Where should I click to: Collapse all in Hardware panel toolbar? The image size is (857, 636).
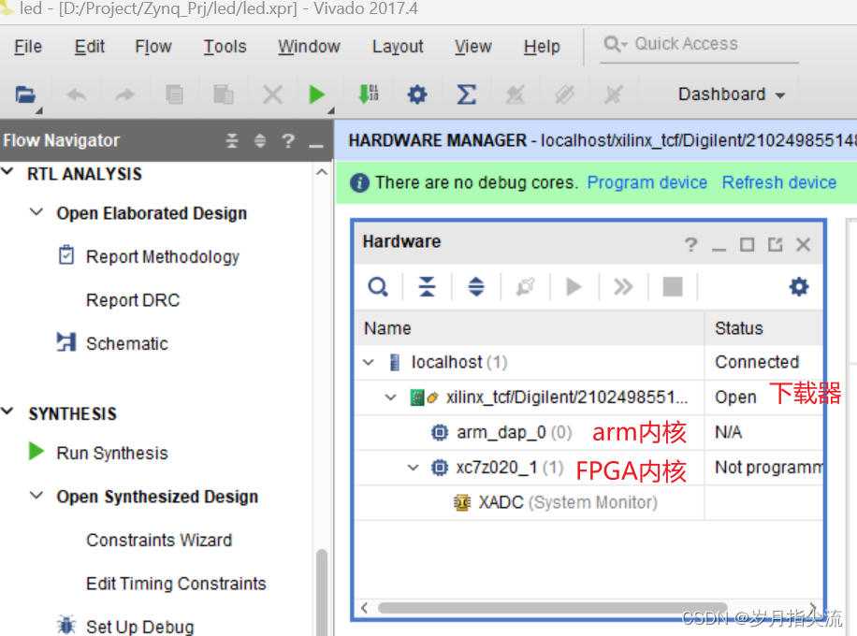(427, 286)
